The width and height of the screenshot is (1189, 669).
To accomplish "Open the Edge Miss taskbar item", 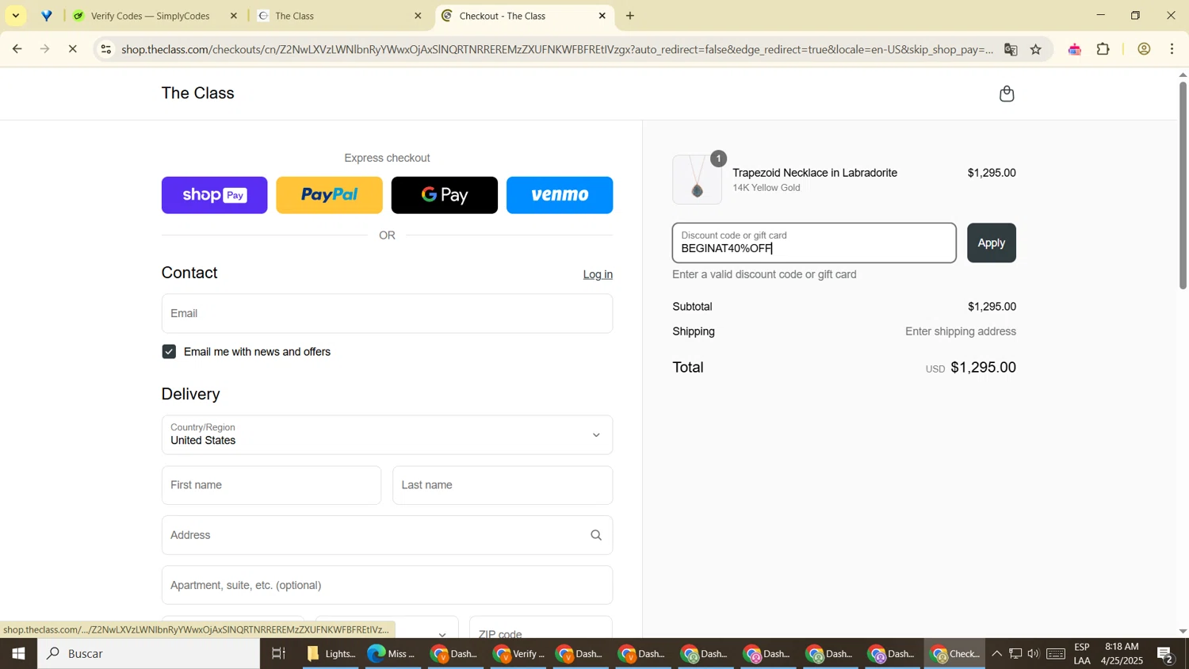I will tap(392, 654).
